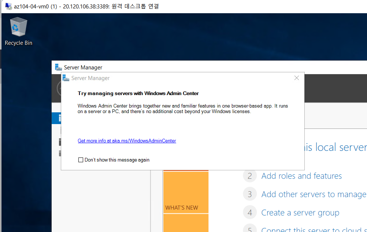
Task: Open the WHAT'S NEW tile
Action: [186, 192]
